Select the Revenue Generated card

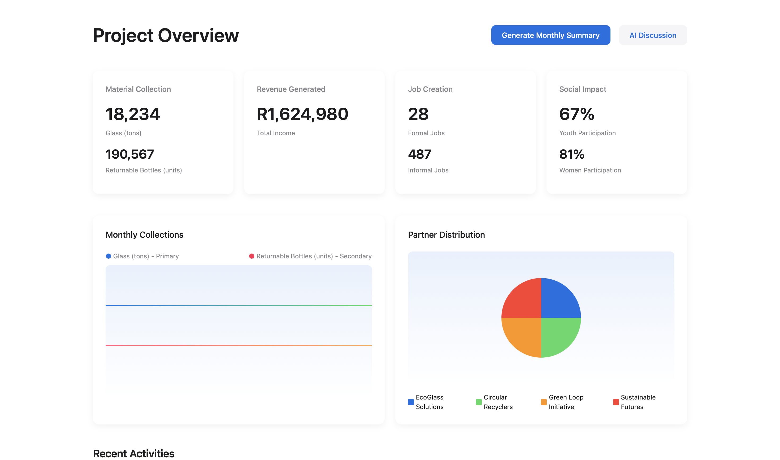pos(314,132)
